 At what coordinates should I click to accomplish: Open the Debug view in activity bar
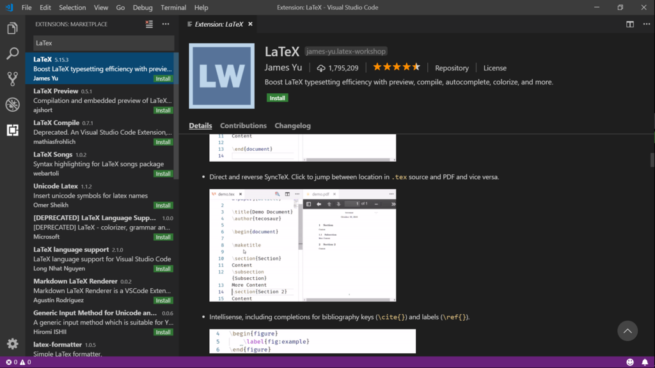pos(13,104)
